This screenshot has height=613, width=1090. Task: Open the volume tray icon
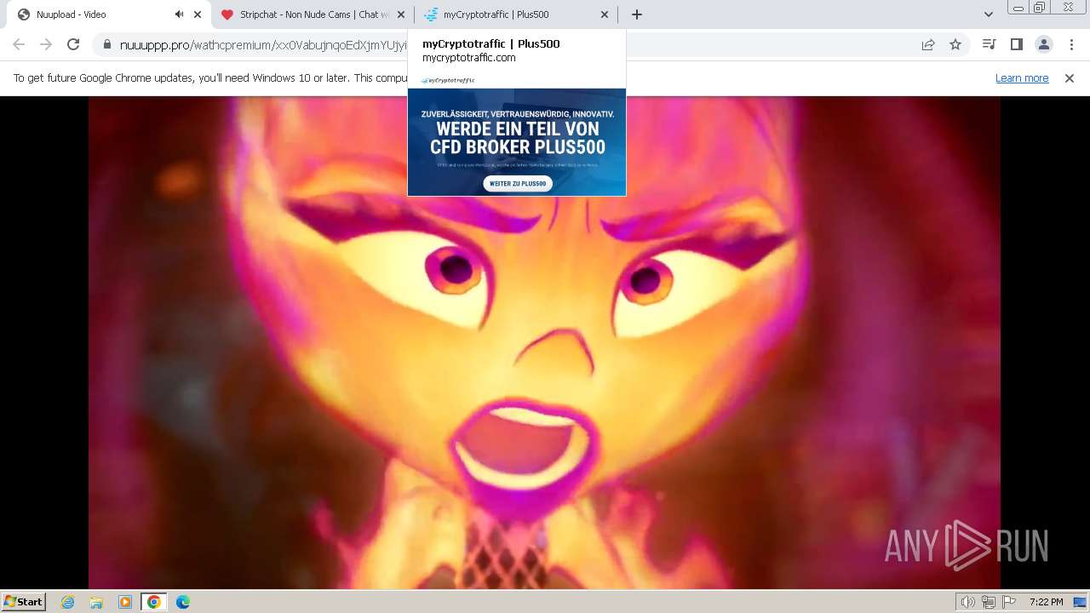[x=968, y=602]
